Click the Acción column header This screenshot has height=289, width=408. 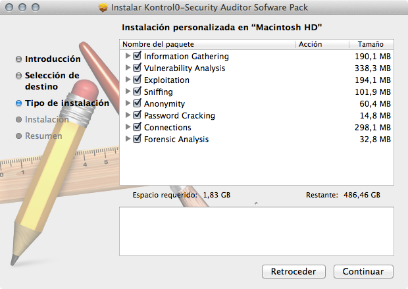[322, 44]
